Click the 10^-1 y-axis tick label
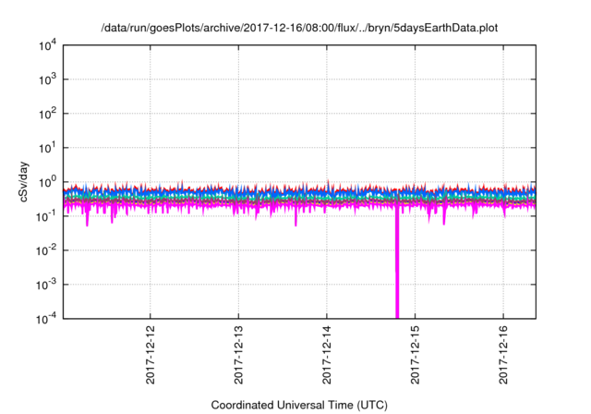The image size is (591, 414). pyautogui.click(x=47, y=216)
